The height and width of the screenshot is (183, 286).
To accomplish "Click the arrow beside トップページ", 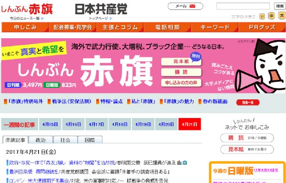I will (111, 18).
